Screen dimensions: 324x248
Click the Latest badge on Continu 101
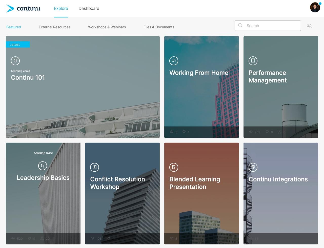(18, 44)
